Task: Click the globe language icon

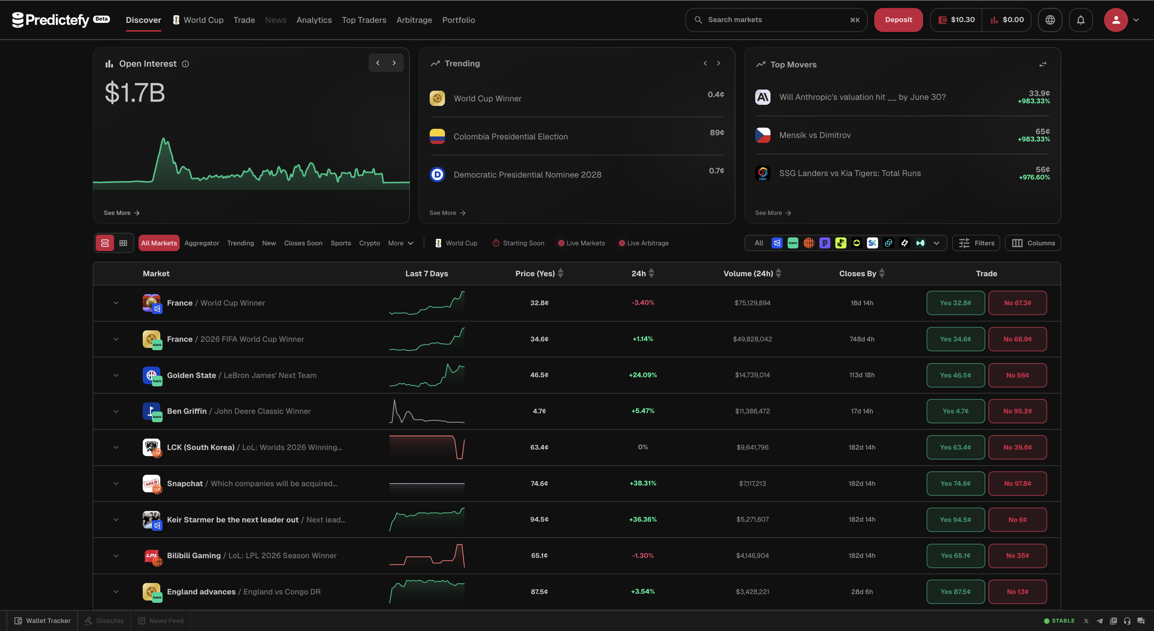Action: click(x=1050, y=20)
